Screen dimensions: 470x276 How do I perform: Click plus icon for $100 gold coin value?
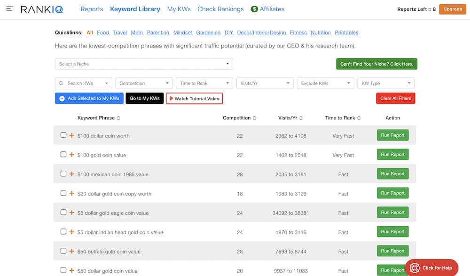(71, 155)
